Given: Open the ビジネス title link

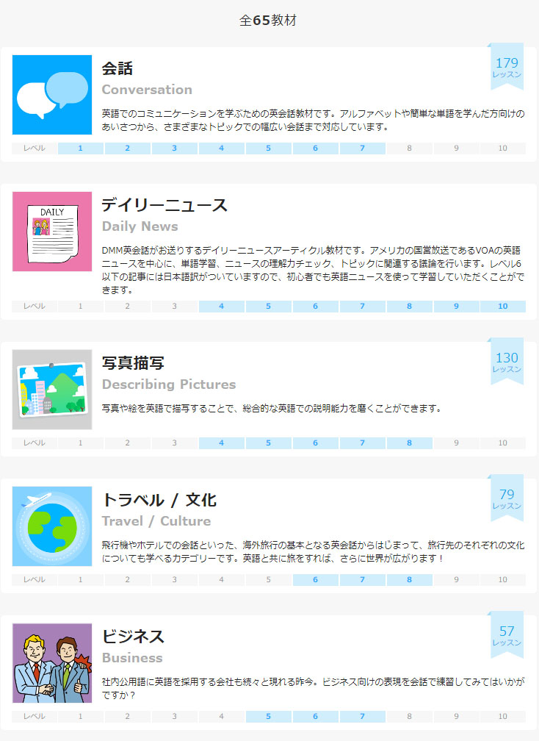Looking at the screenshot, I should point(133,637).
